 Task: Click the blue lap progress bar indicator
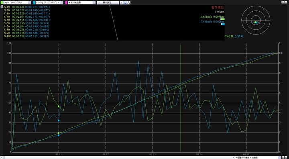222,24
